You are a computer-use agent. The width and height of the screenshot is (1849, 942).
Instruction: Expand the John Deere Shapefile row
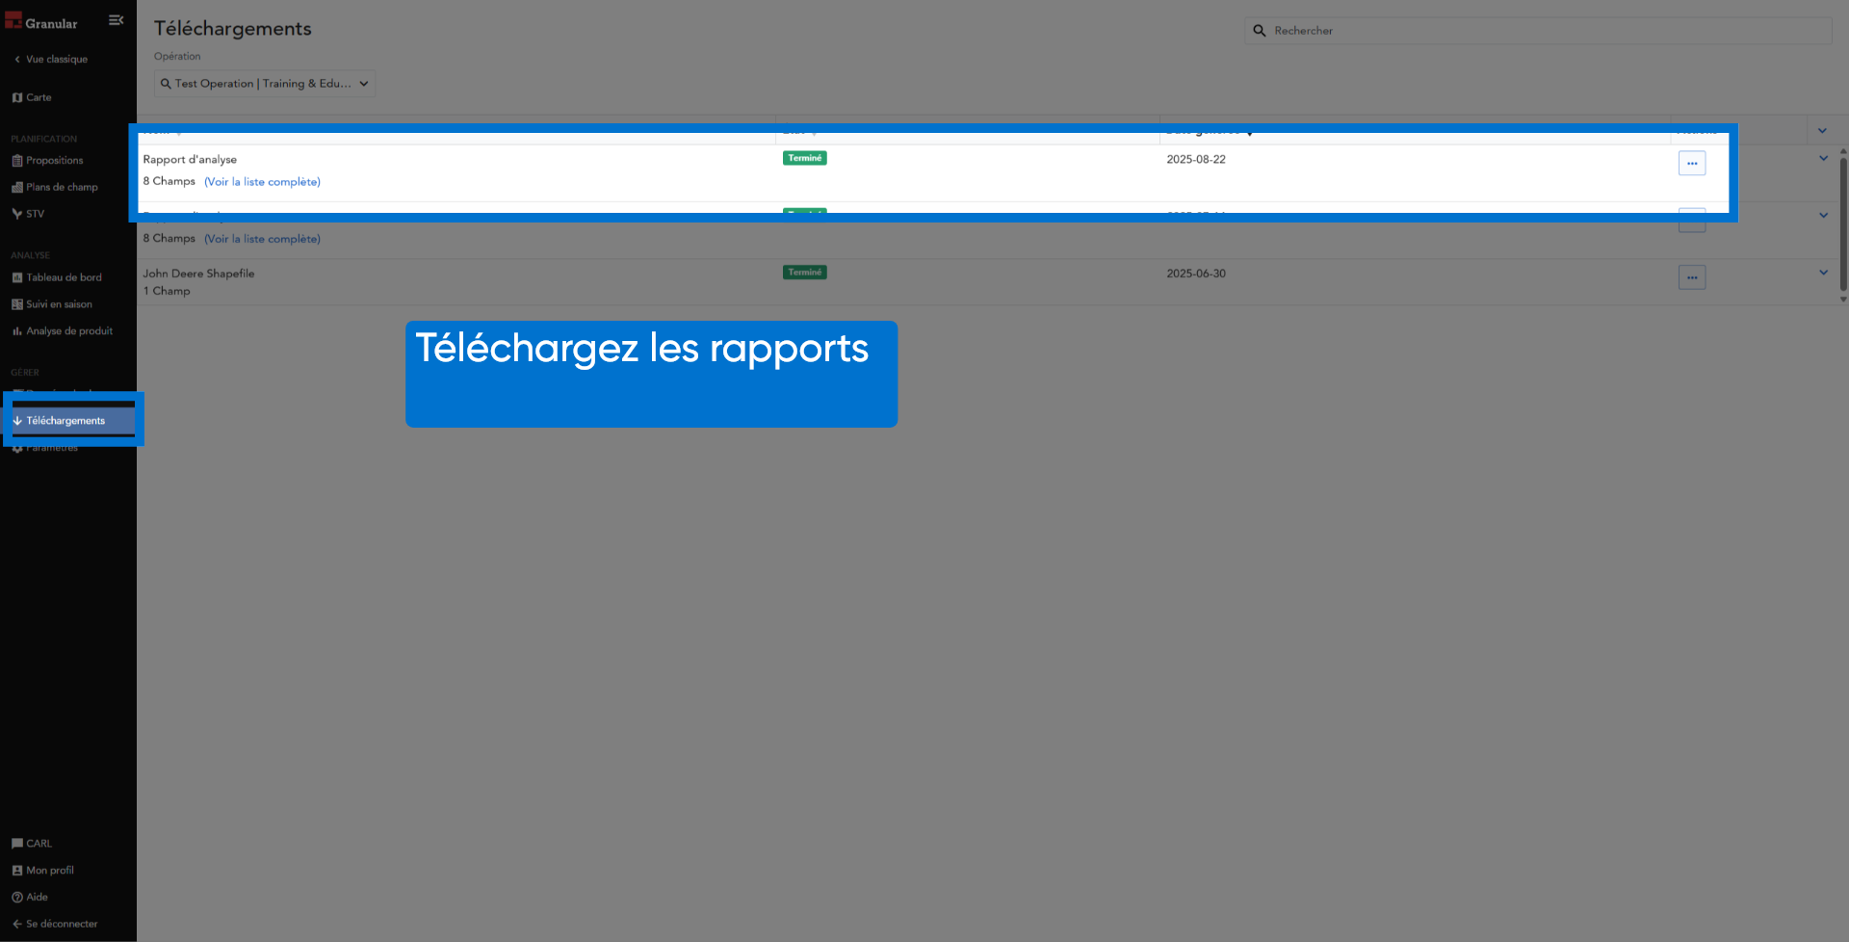(x=1823, y=273)
